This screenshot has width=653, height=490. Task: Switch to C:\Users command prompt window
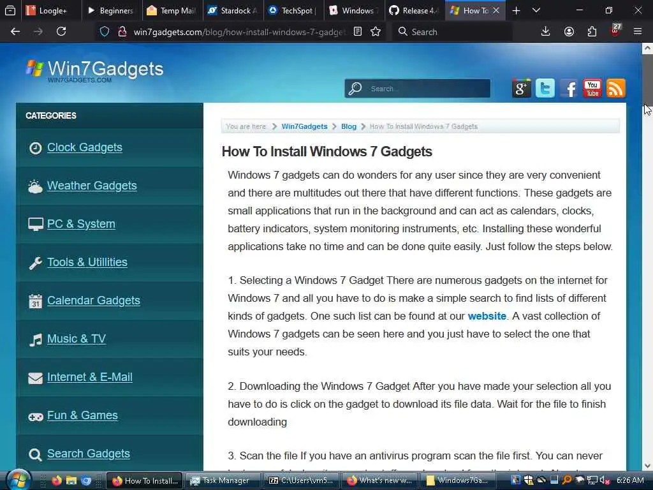(302, 480)
